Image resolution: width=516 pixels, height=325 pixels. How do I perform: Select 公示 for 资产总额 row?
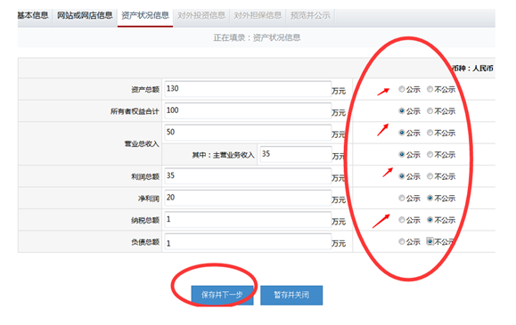[401, 89]
